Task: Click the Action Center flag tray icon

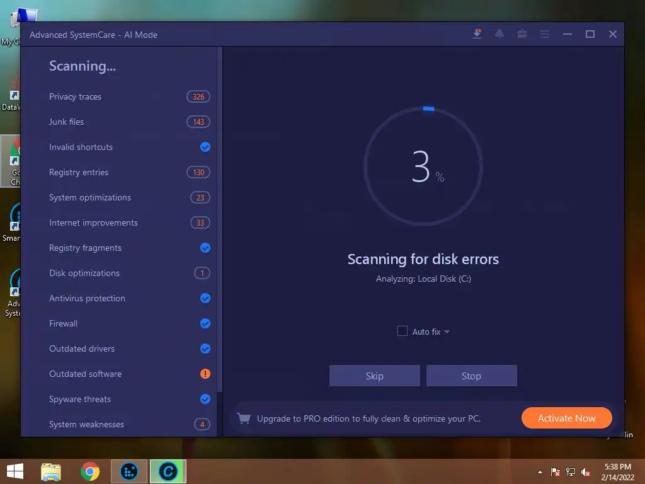Action: coord(555,472)
